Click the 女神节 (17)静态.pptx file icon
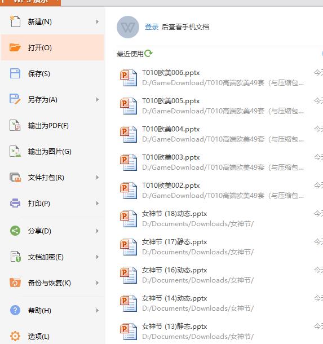The height and width of the screenshot is (344, 323). pos(129,247)
